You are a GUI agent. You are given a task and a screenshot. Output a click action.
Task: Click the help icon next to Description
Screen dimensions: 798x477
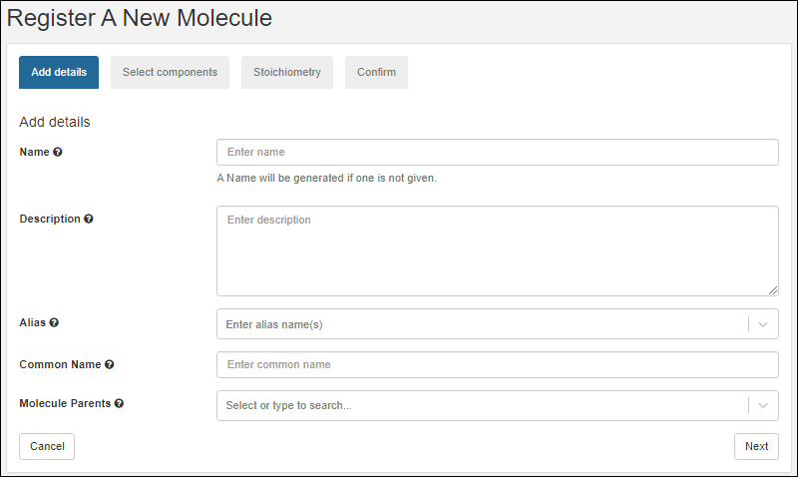89,219
